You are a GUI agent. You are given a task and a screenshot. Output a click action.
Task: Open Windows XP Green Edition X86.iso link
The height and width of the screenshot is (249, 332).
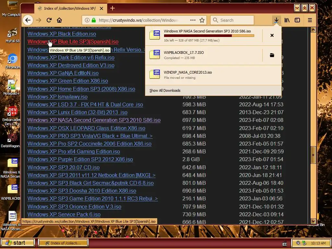[68, 81]
